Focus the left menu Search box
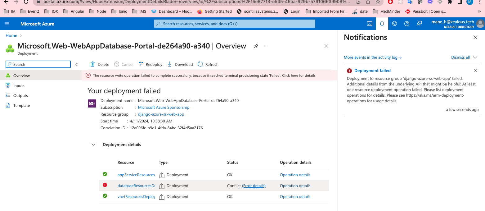Viewport: 485px width, 211px height. [x=38, y=64]
